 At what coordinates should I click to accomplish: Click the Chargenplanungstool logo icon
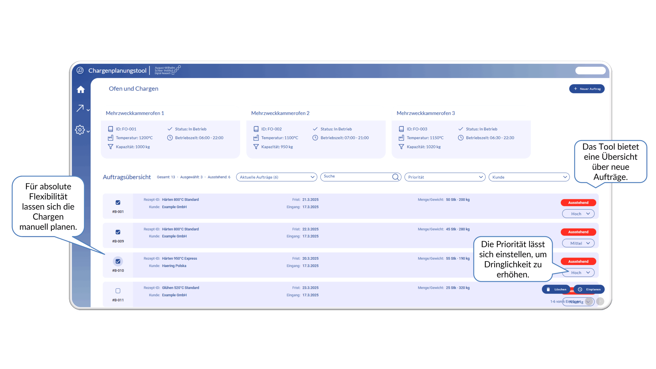(x=80, y=70)
